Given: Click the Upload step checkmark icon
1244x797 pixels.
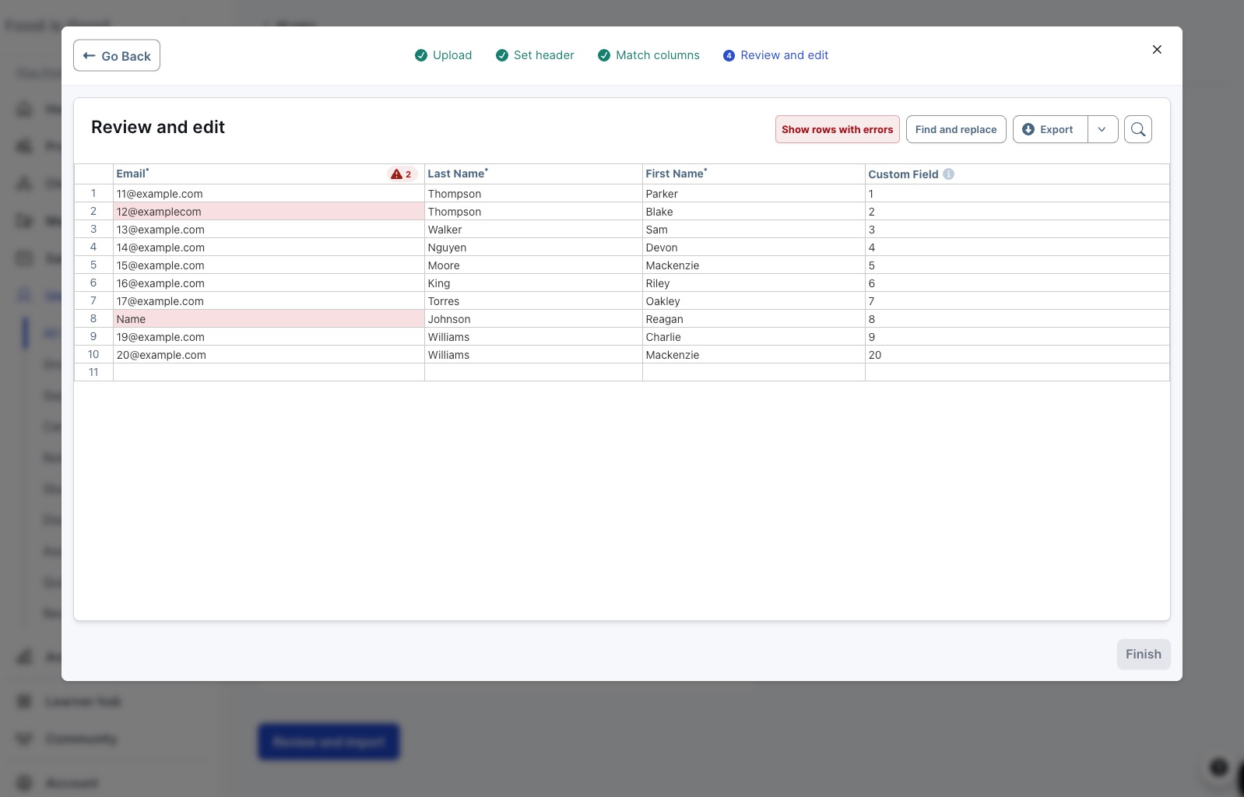Looking at the screenshot, I should pyautogui.click(x=421, y=55).
